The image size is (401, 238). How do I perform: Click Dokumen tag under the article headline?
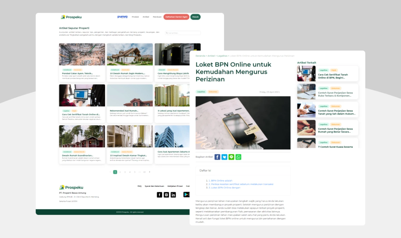(213, 92)
